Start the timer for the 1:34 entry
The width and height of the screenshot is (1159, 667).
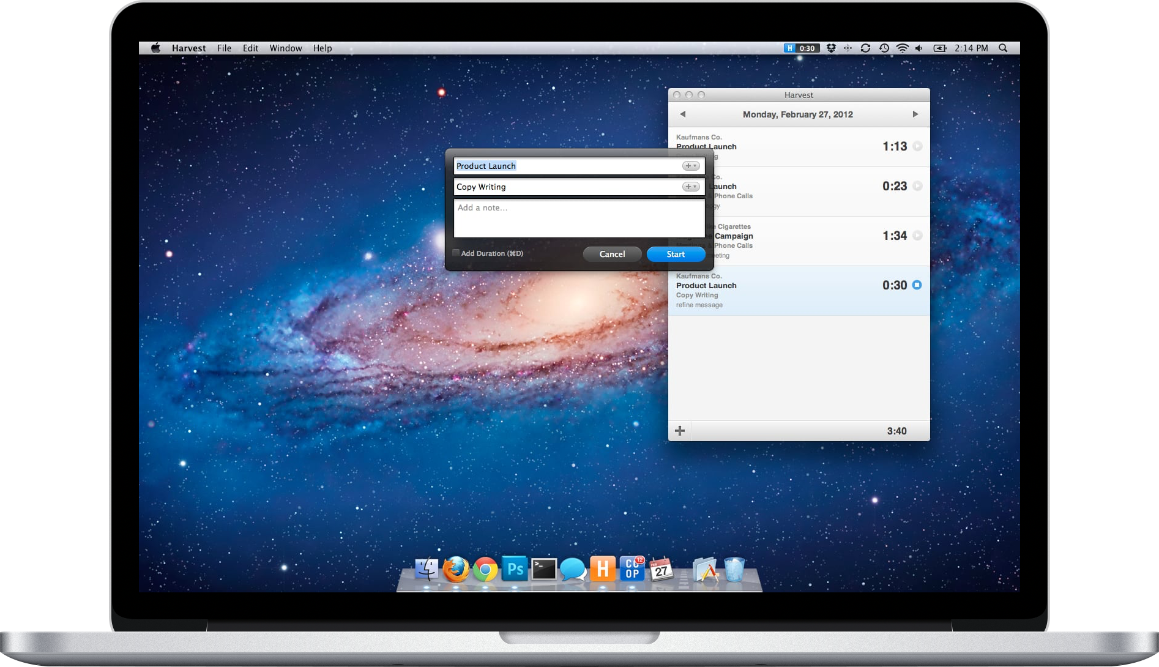click(917, 236)
